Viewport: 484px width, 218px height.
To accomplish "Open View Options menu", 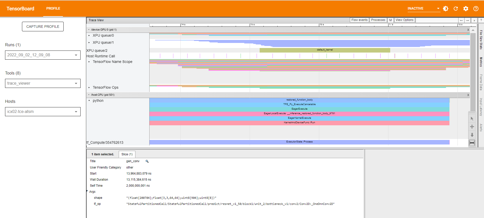I will point(404,20).
